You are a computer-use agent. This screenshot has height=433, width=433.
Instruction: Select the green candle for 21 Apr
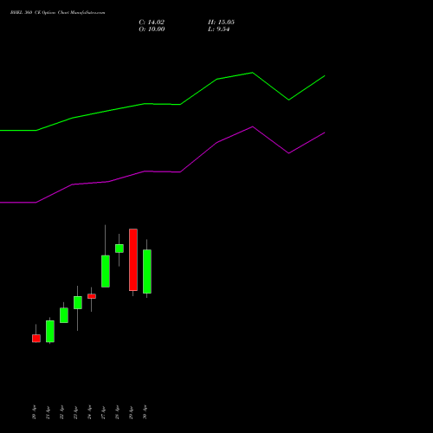tap(50, 332)
